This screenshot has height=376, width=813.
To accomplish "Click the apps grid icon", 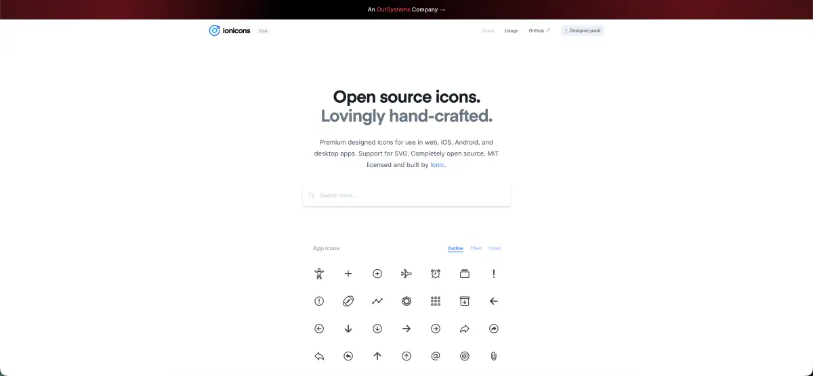I will [436, 301].
